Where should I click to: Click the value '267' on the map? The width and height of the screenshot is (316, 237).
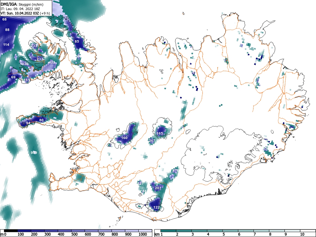(x=152, y=141)
